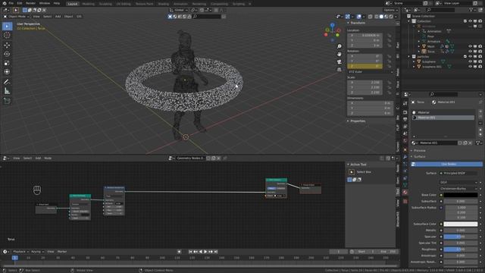485x273 pixels.
Task: Select the Rotate tool
Action: coord(7,54)
